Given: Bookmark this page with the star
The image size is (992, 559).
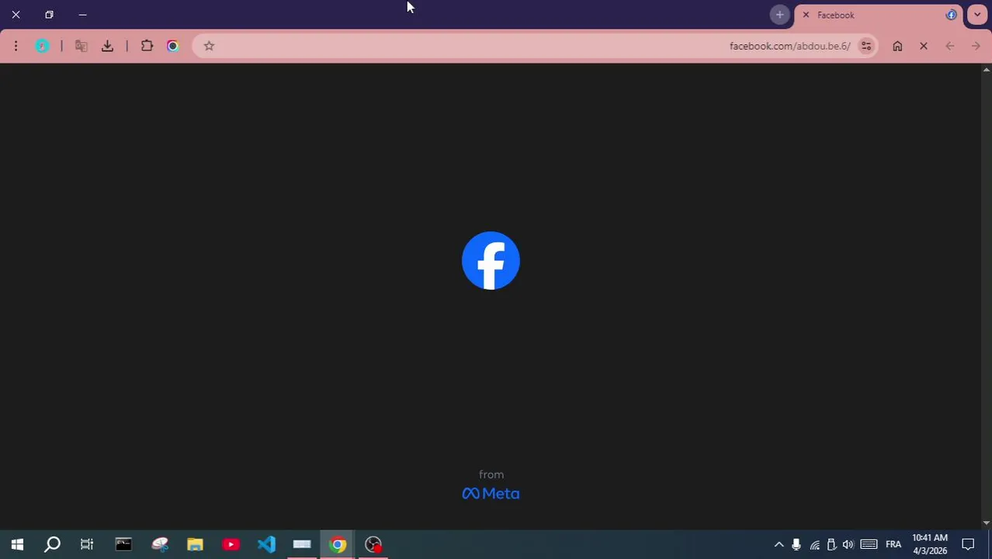Looking at the screenshot, I should [x=209, y=46].
